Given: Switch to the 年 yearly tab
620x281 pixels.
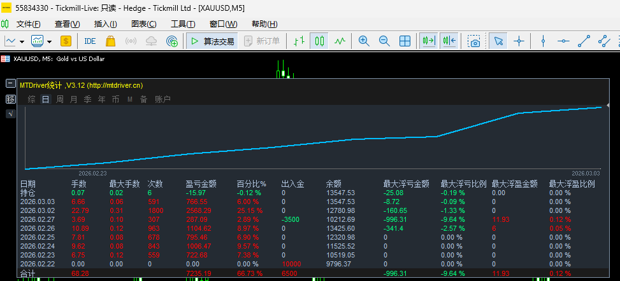Looking at the screenshot, I should [x=101, y=99].
